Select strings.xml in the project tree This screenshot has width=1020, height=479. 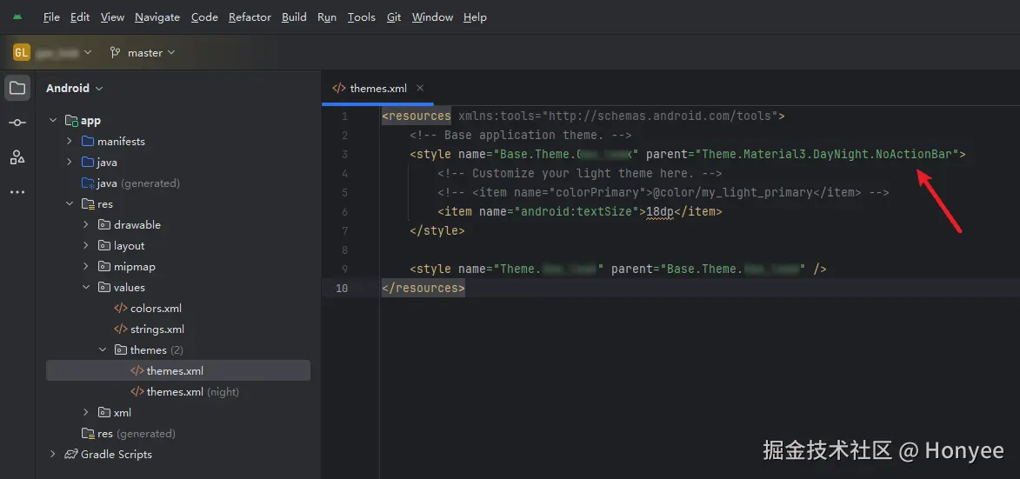pos(157,329)
